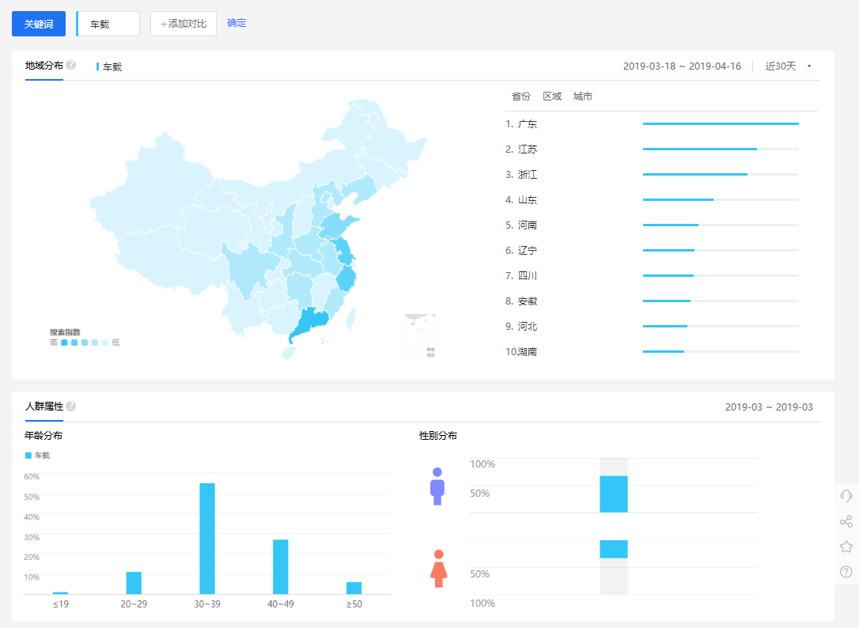Select the 6. 辽宁 ranking row
This screenshot has width=859, height=628.
[652, 251]
